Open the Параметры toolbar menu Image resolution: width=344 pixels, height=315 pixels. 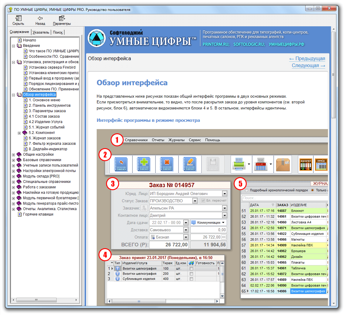(62, 20)
